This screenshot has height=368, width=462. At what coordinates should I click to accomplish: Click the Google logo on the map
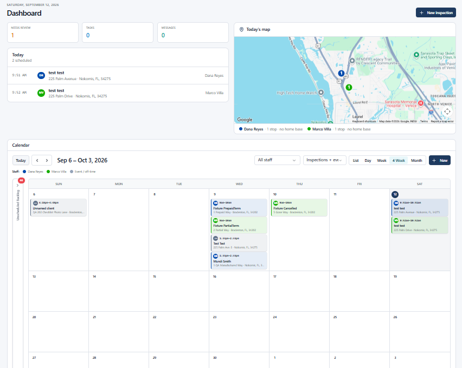pyautogui.click(x=245, y=120)
